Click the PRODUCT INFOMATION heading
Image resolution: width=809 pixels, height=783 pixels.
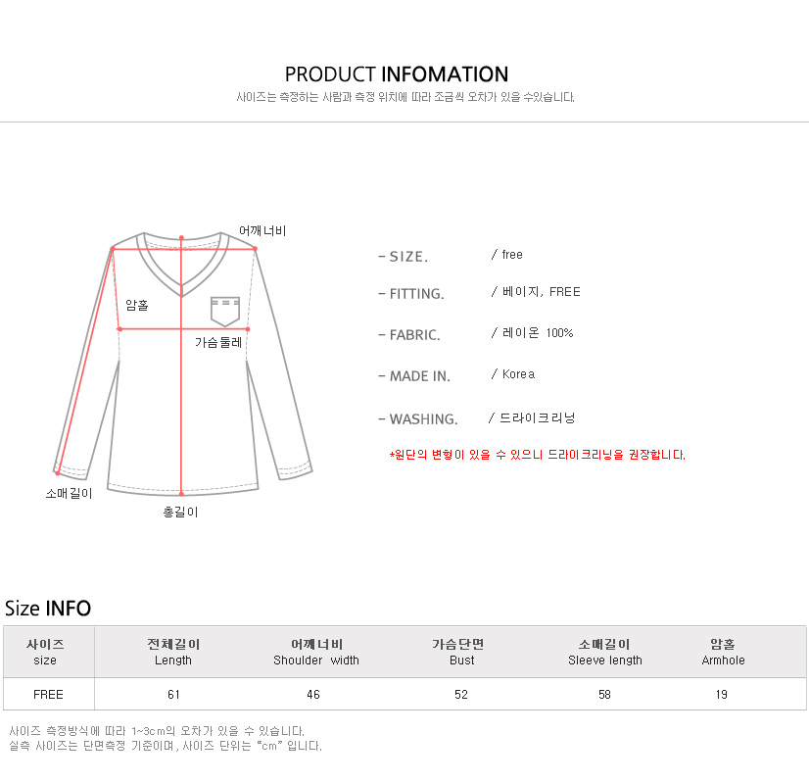tap(397, 74)
